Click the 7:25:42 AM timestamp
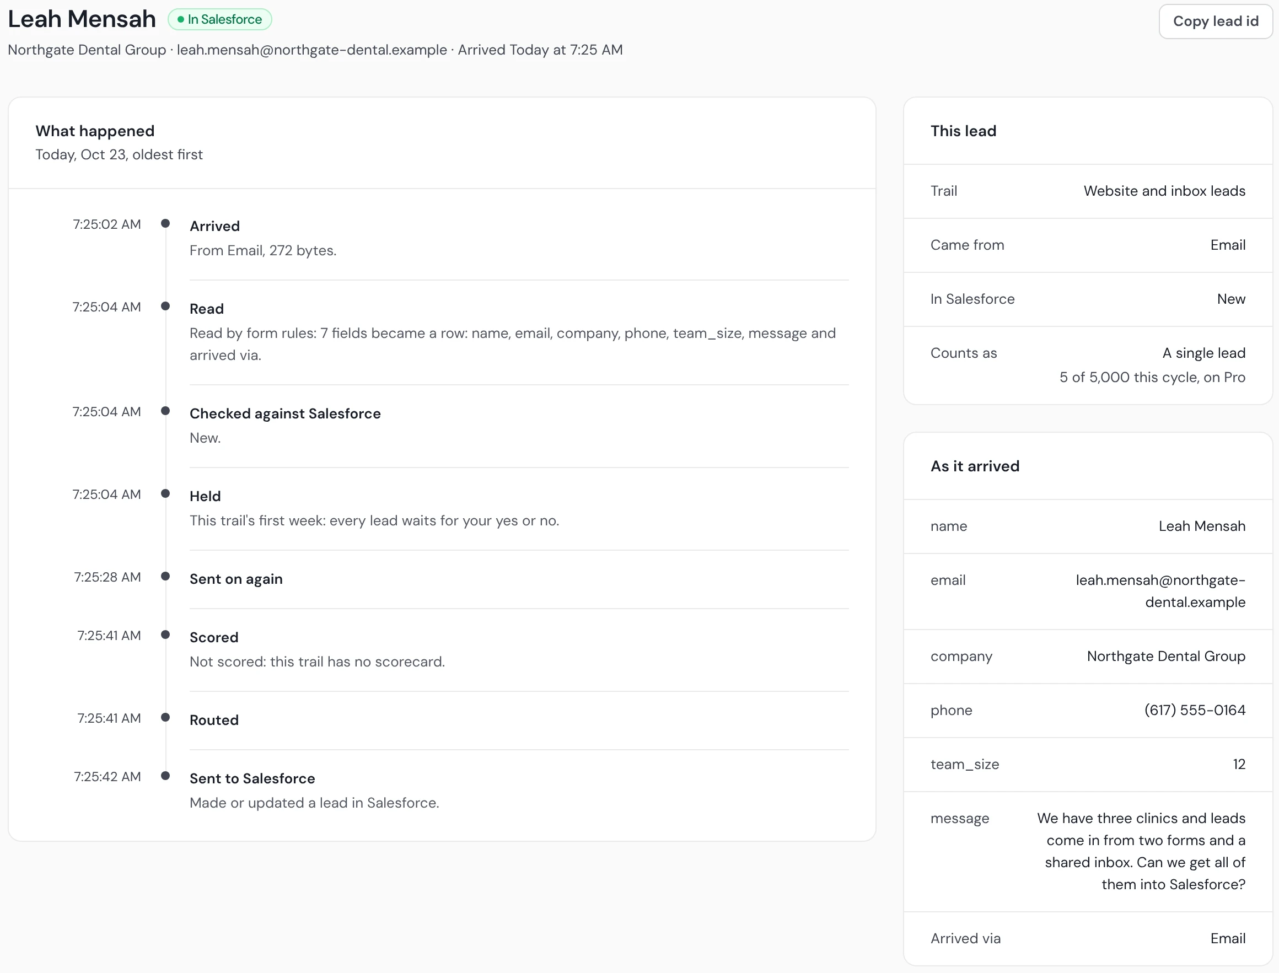The width and height of the screenshot is (1279, 973). [107, 777]
